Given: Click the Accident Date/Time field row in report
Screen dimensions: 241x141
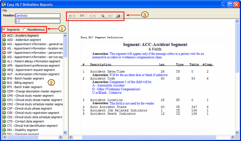Looking at the screenshot, I should tap(146, 72).
